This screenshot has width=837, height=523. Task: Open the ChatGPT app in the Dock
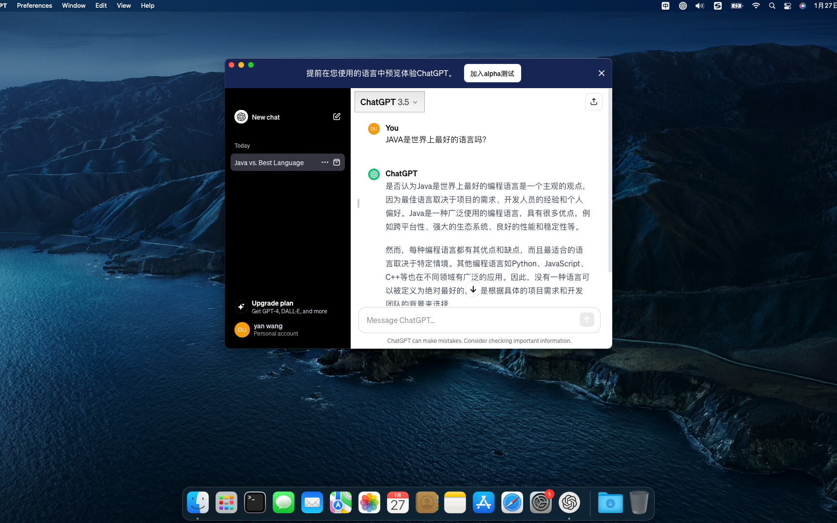click(x=570, y=503)
